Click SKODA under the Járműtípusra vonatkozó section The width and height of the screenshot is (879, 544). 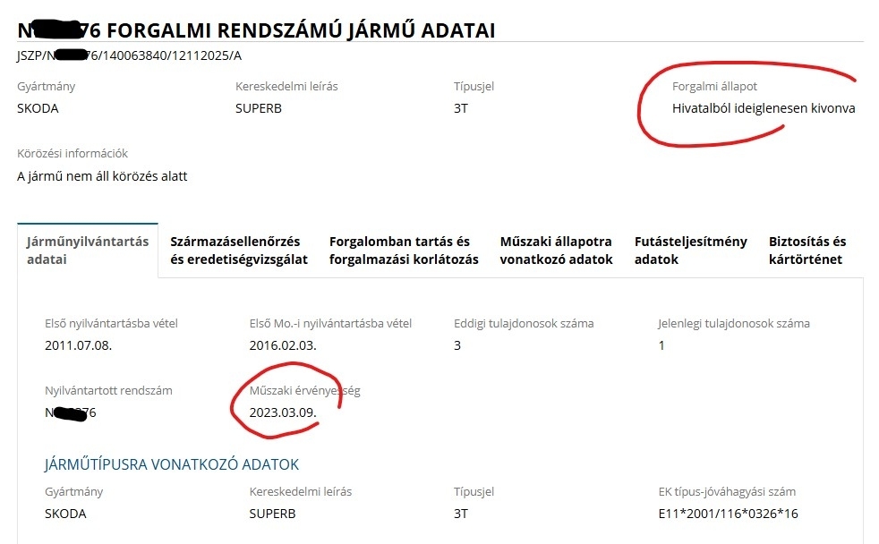coord(64,514)
